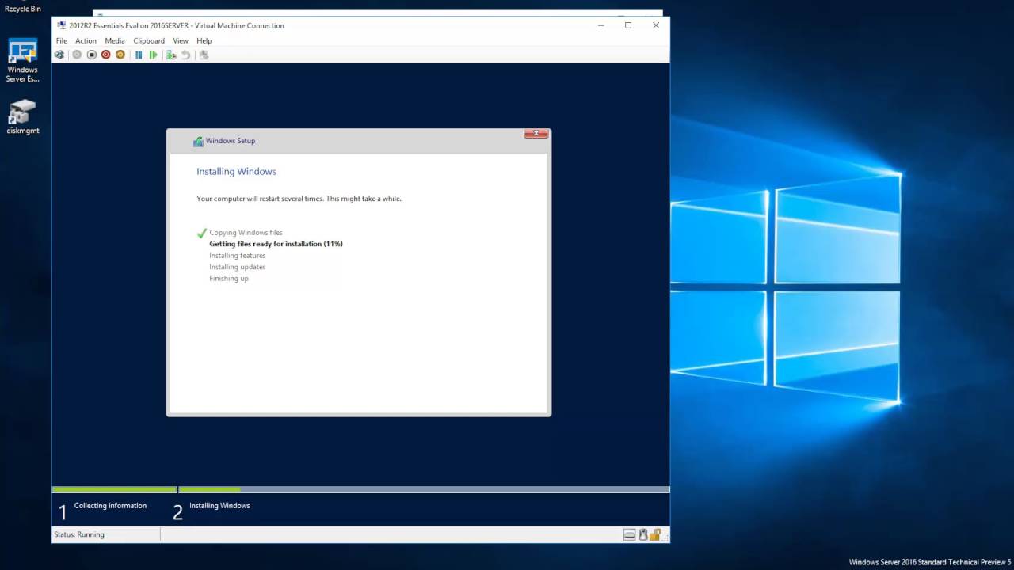Screen dimensions: 1014x570
Task: Click 'Getting files ready for installation (11%)'
Action: click(x=276, y=244)
